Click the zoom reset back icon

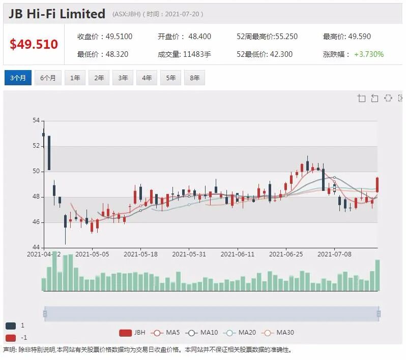pyautogui.click(x=374, y=98)
